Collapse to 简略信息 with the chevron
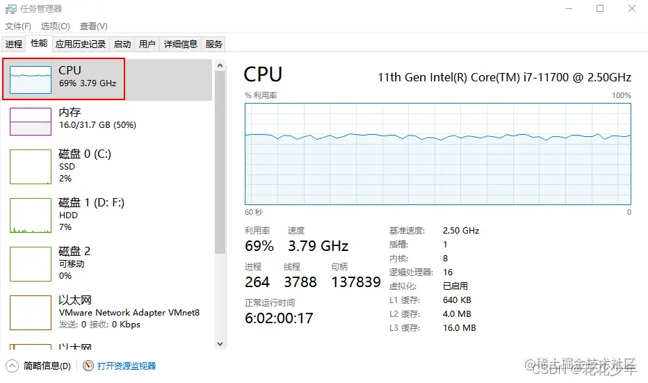The width and height of the screenshot is (648, 383). 12,366
